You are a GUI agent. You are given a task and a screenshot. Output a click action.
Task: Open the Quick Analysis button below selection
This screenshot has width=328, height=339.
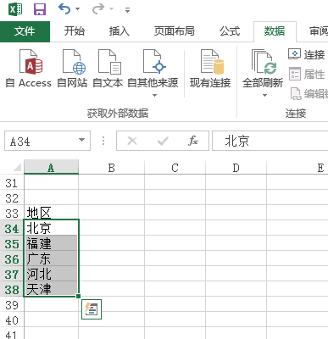[92, 309]
